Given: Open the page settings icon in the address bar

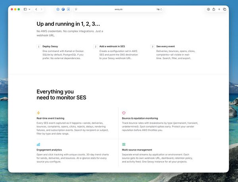Looking at the screenshot, I should [x=76, y=9].
